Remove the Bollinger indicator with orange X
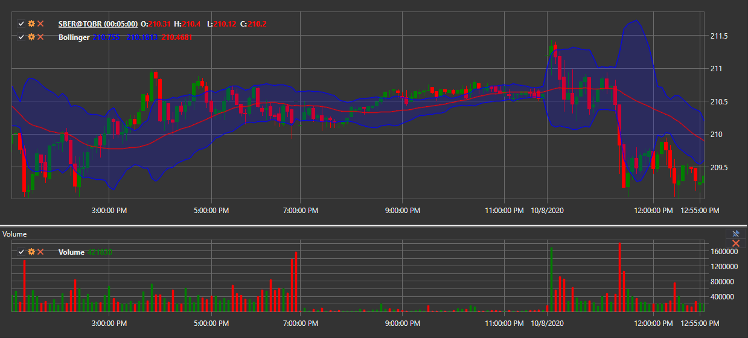Image resolution: width=748 pixels, height=338 pixels. pos(40,37)
